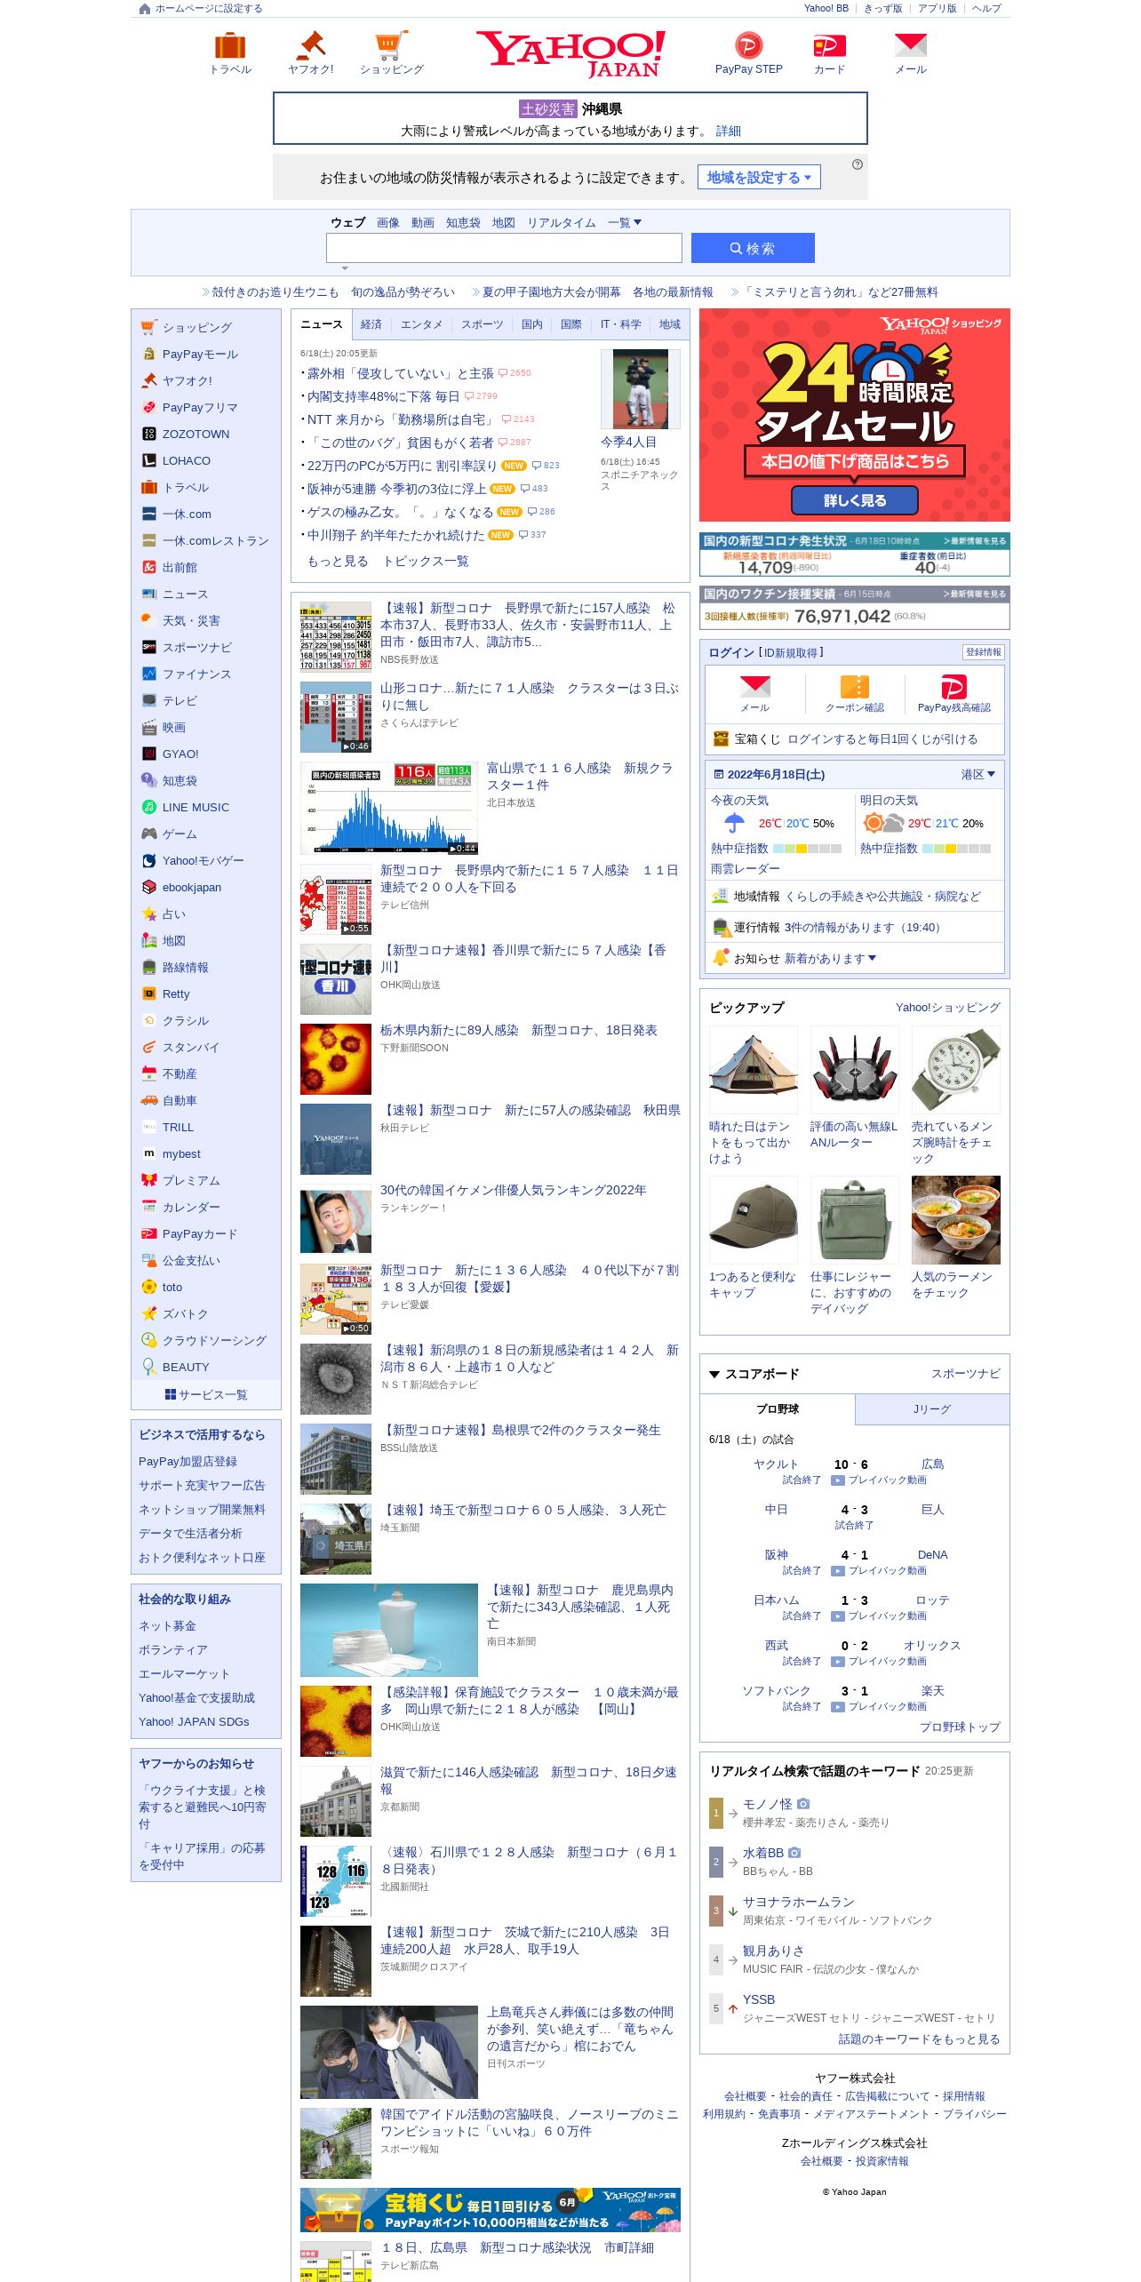Open the サービス一覧 link
Viewport: 1141px width, 2282px height.
tap(206, 1394)
